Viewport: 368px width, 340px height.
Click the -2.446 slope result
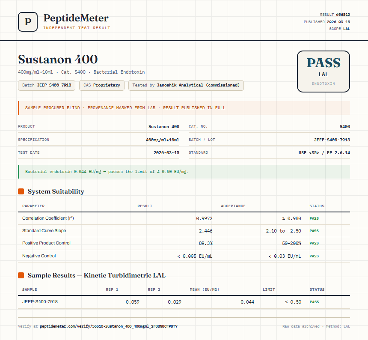pyautogui.click(x=204, y=231)
